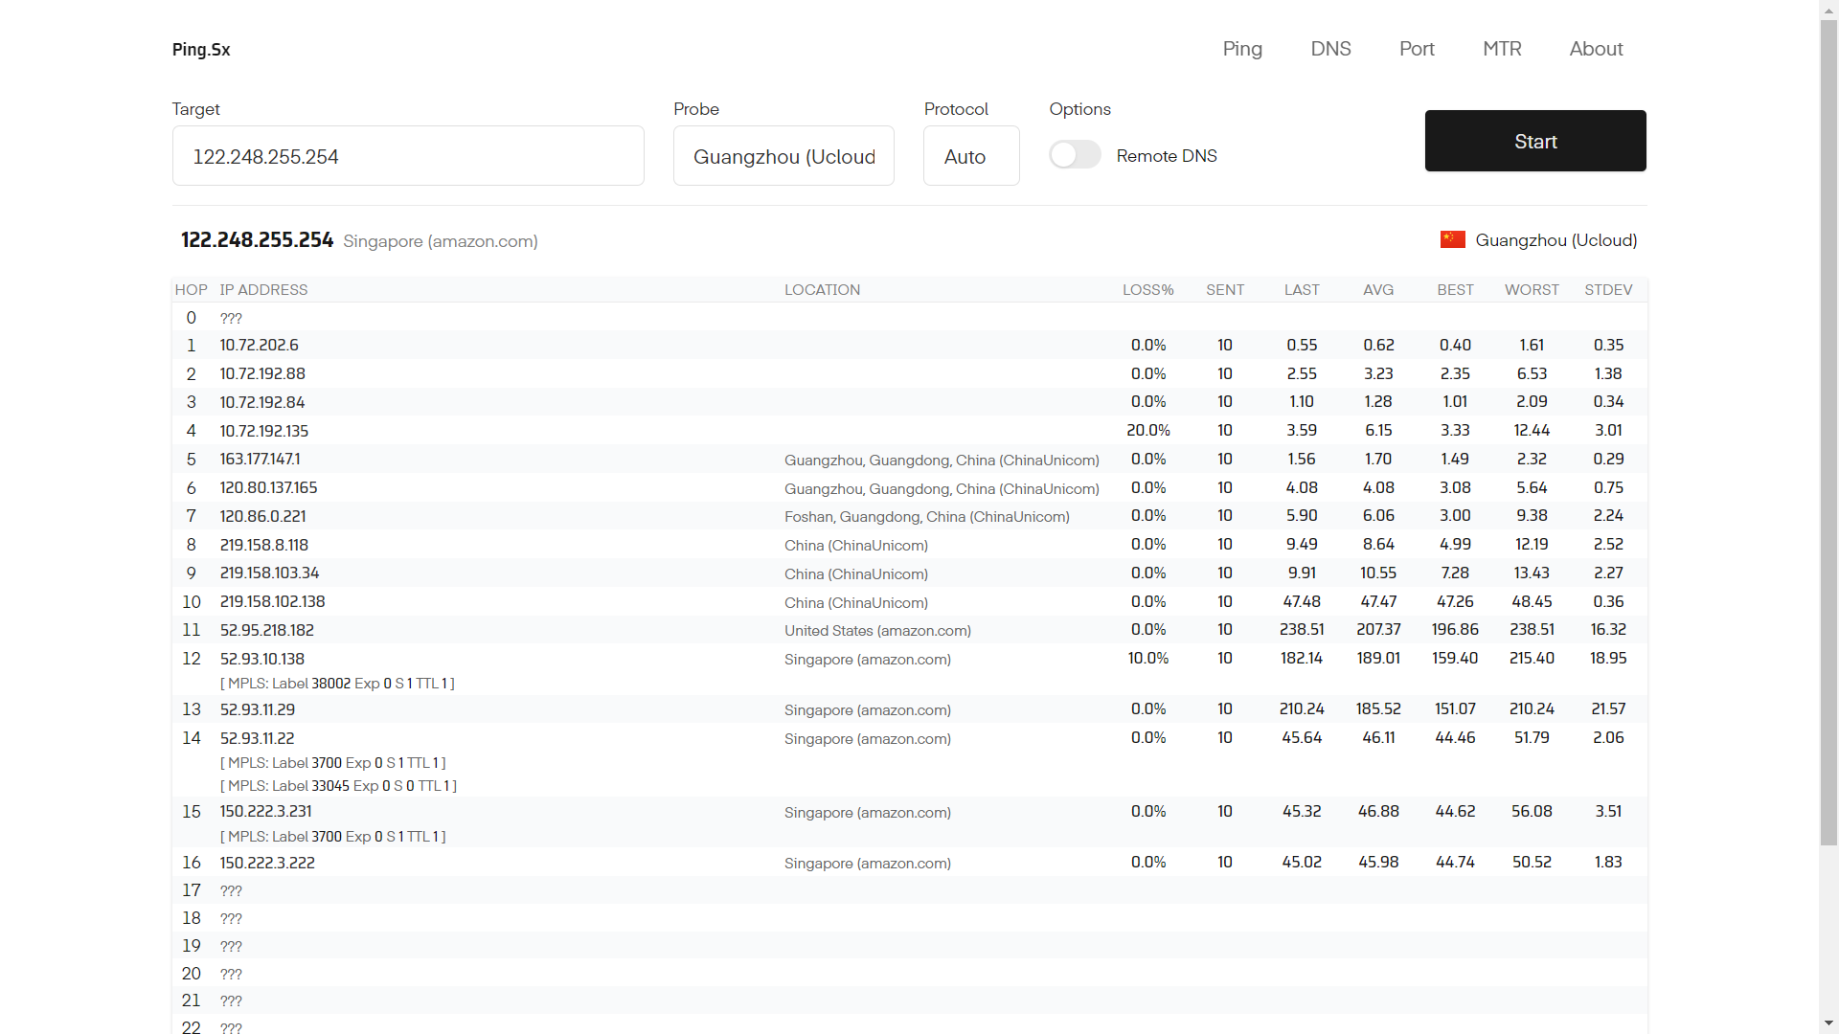Click the LOSS% column header

click(1147, 290)
